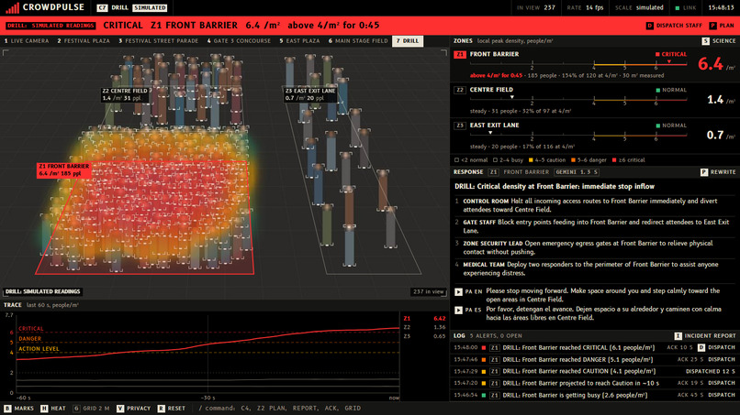Image resolution: width=740 pixels, height=415 pixels.
Task: Open the INCIDENT REPORT
Action: click(x=705, y=336)
